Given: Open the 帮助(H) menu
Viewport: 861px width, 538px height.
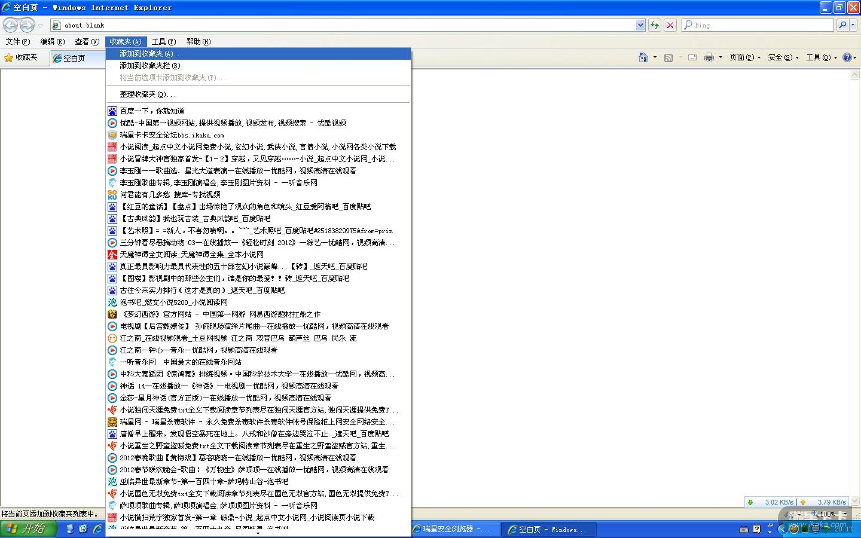Looking at the screenshot, I should pyautogui.click(x=198, y=42).
